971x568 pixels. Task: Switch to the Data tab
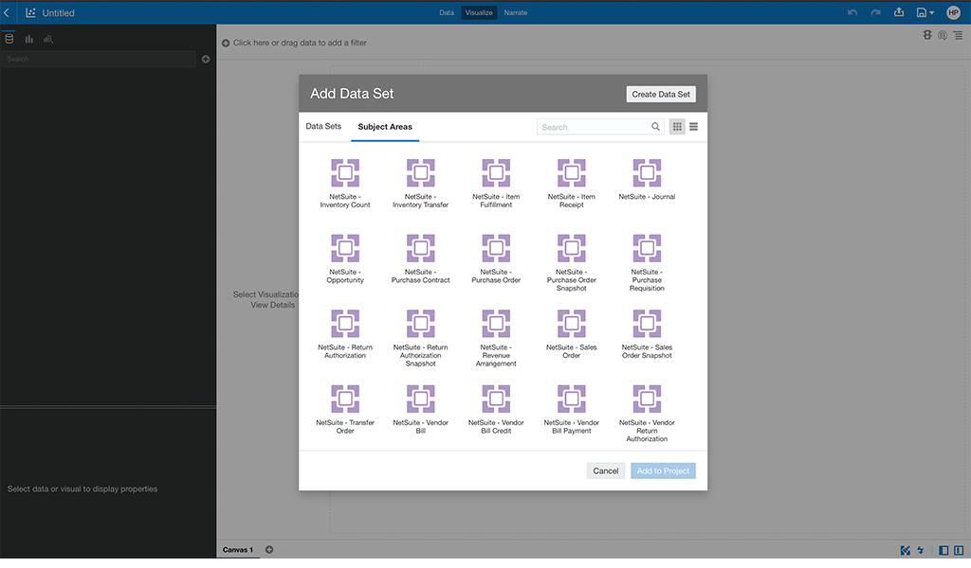point(447,12)
